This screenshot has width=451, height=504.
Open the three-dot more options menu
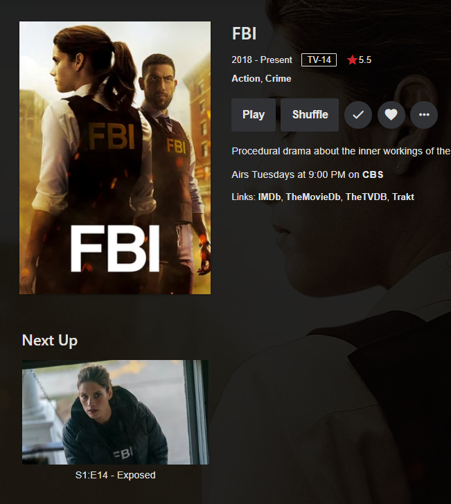click(424, 115)
